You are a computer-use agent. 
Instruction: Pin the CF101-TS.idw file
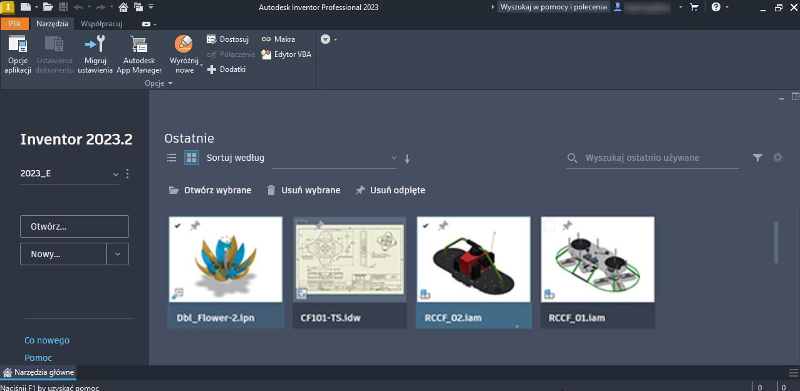pos(319,225)
